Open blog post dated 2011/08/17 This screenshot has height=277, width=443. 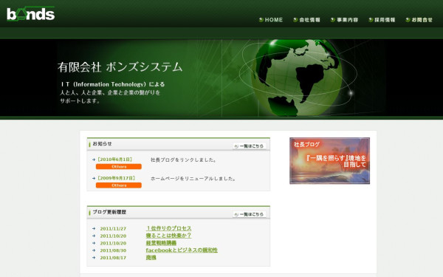(x=151, y=258)
